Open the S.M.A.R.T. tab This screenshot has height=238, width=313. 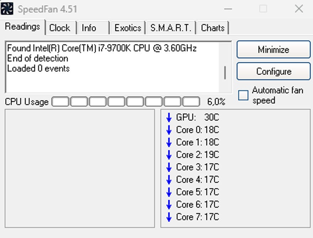pos(171,28)
